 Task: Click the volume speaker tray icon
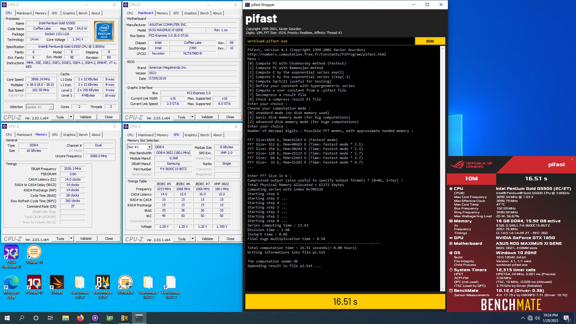click(537, 318)
